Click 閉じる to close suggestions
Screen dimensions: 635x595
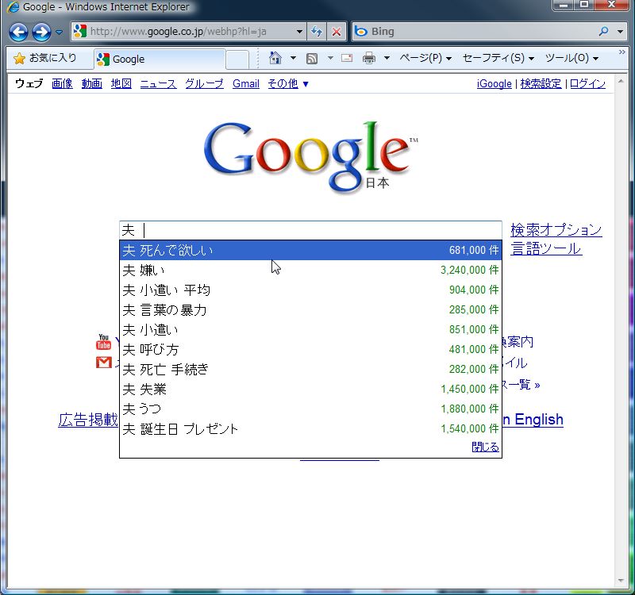pyautogui.click(x=485, y=447)
